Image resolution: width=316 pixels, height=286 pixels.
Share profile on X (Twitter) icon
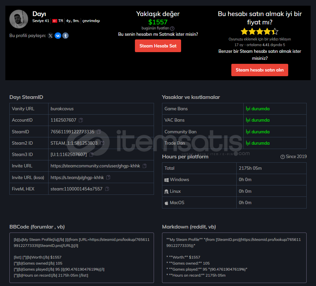51,36
